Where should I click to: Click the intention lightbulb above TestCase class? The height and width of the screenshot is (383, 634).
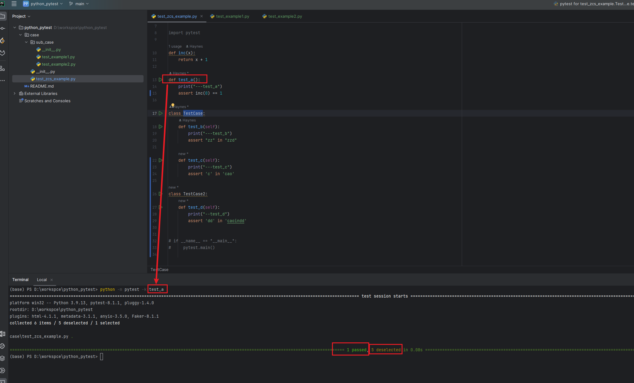(x=173, y=105)
